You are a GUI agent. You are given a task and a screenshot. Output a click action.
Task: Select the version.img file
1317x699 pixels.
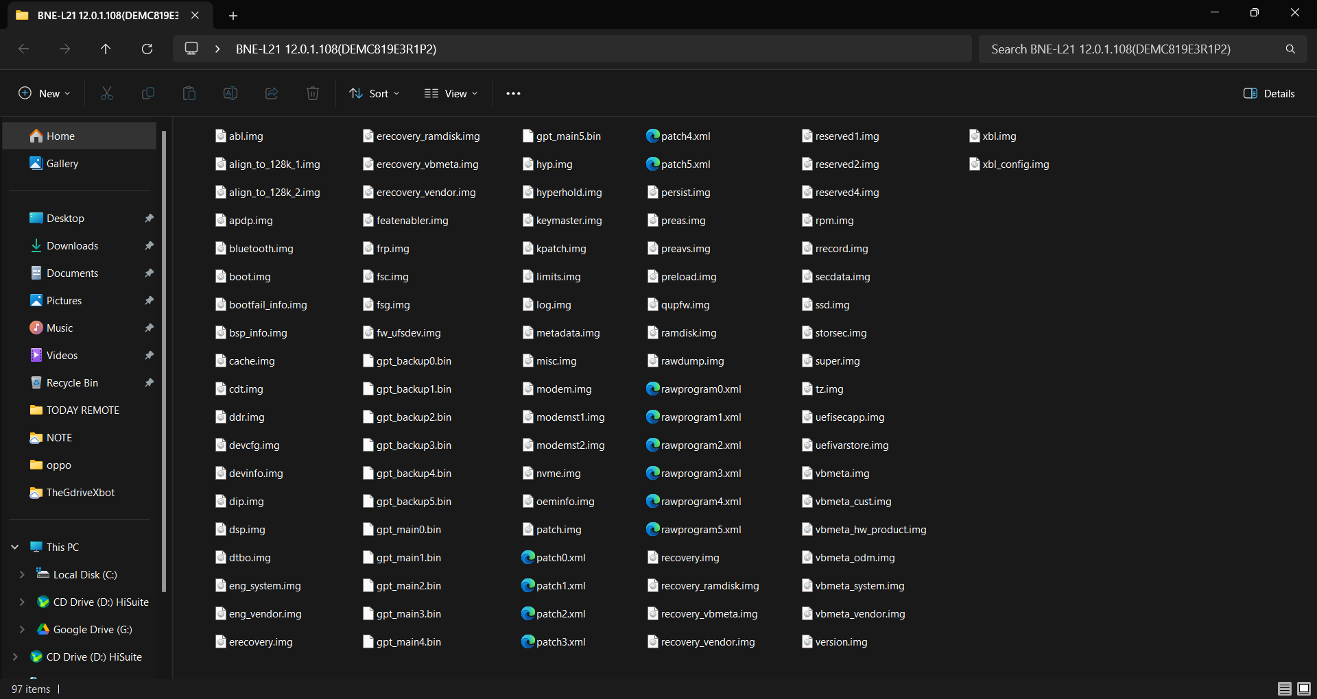pyautogui.click(x=835, y=641)
